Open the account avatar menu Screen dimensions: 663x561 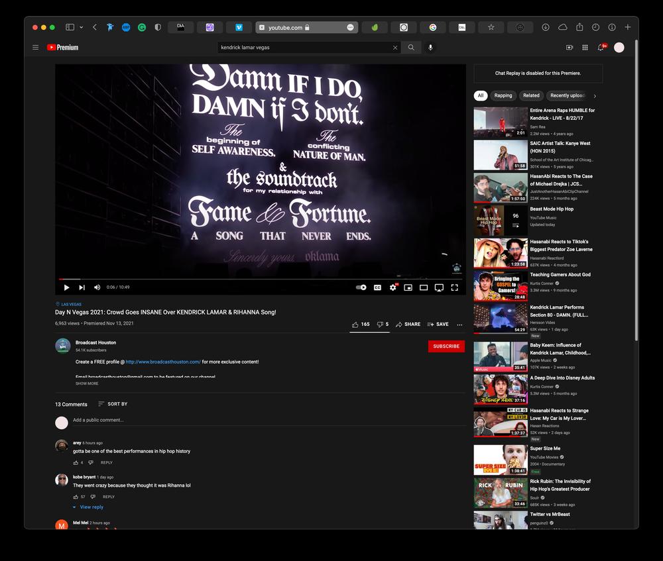[x=619, y=47]
